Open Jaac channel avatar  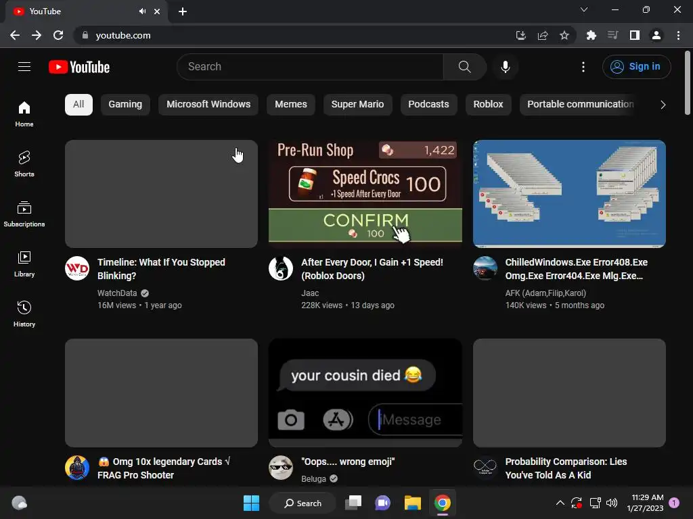[281, 268]
